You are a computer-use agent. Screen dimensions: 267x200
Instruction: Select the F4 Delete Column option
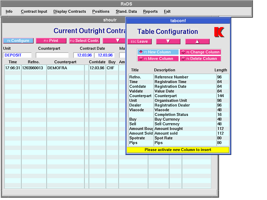[201, 59]
